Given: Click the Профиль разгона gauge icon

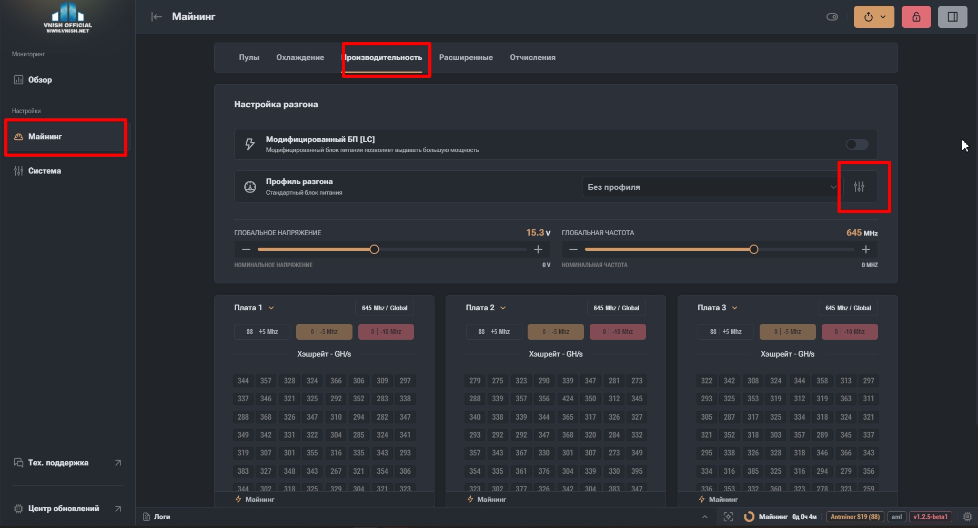Looking at the screenshot, I should [250, 187].
